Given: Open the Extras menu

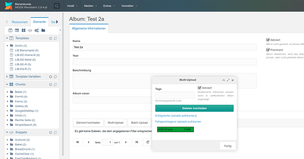Looking at the screenshot, I should tap(109, 6).
